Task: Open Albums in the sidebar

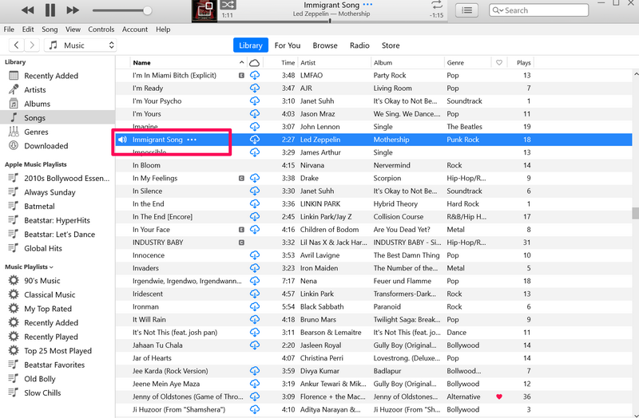Action: [x=37, y=104]
